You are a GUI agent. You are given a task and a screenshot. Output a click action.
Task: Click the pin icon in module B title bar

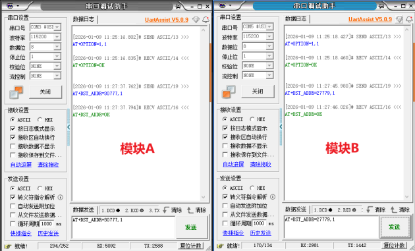(381, 6)
